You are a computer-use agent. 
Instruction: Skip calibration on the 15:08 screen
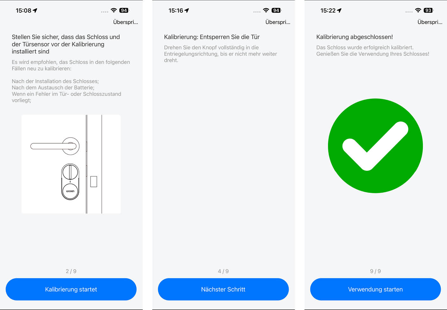tap(126, 22)
